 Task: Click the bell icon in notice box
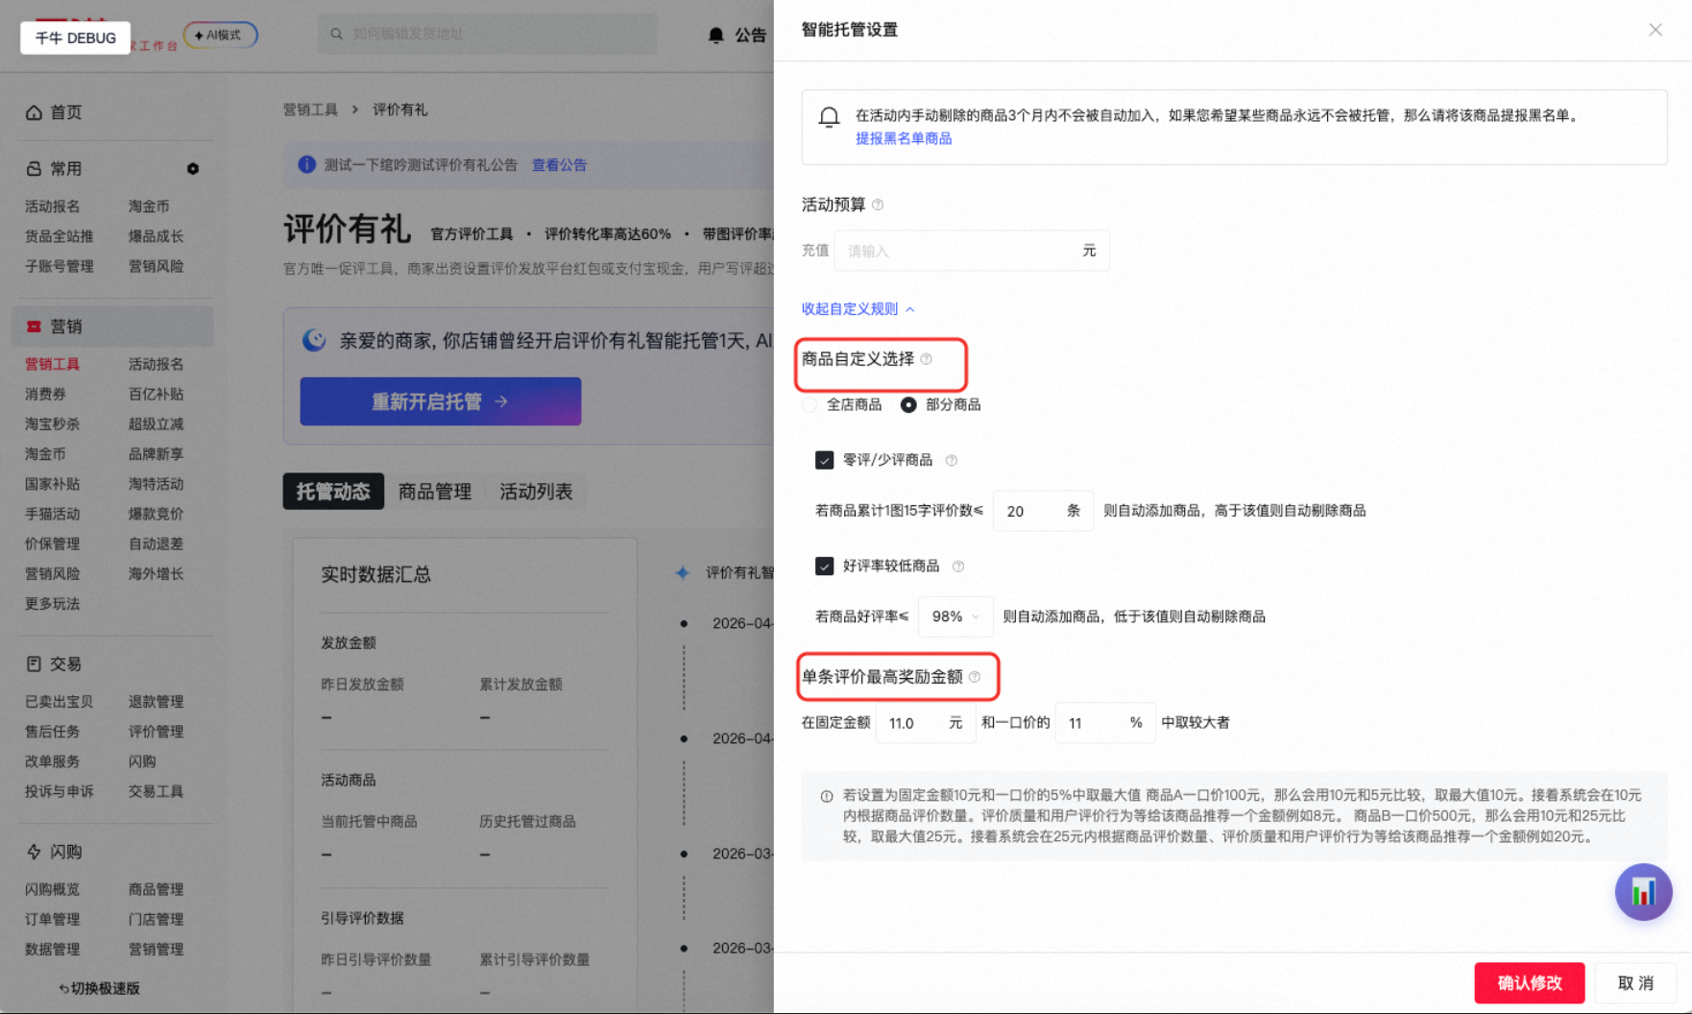(x=829, y=117)
